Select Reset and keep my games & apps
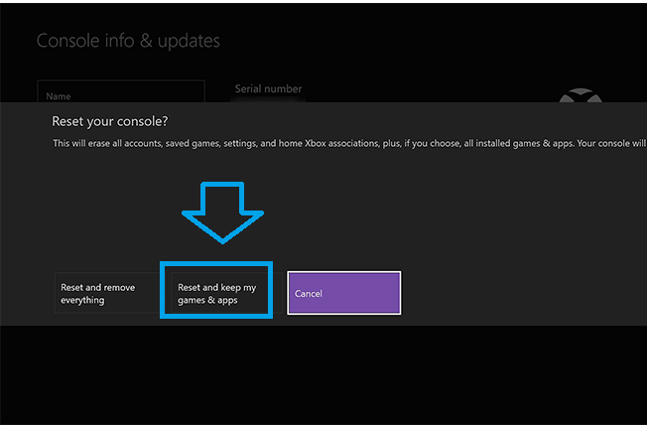Screen dimensions: 647x426 point(226,293)
